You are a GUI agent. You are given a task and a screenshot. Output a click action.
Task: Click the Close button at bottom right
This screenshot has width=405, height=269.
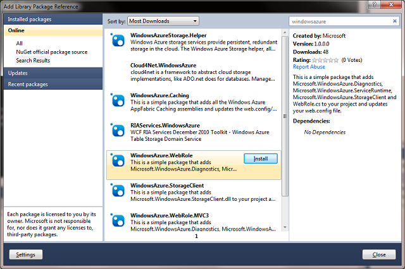(379, 254)
